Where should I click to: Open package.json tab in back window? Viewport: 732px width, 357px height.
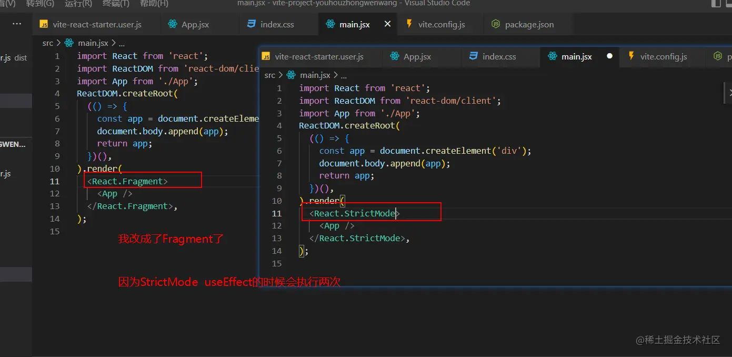529,24
